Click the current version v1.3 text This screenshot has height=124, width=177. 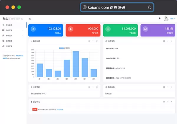(x=38, y=94)
